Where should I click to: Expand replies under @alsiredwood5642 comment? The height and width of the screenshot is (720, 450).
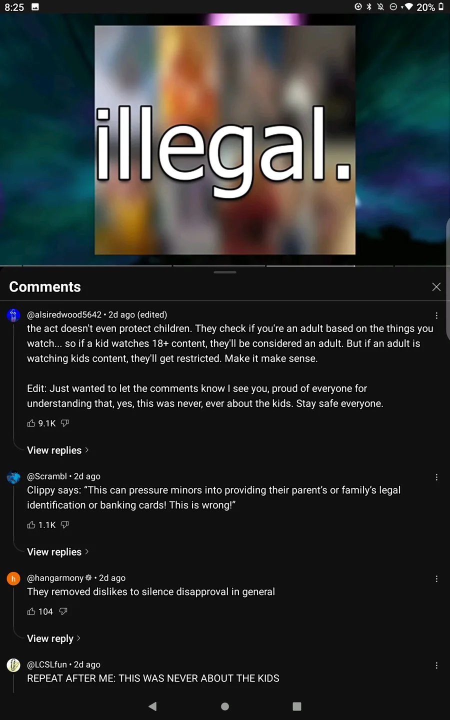(57, 450)
